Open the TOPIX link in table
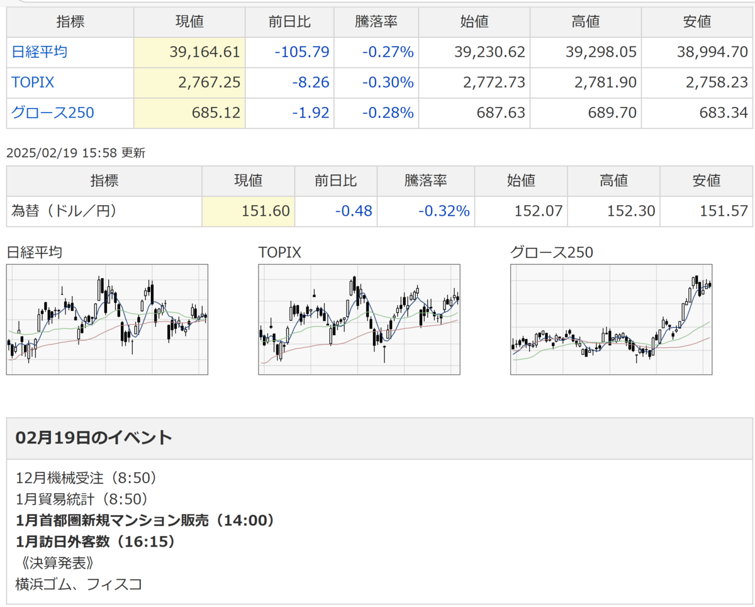This screenshot has height=607, width=755. pos(32,82)
